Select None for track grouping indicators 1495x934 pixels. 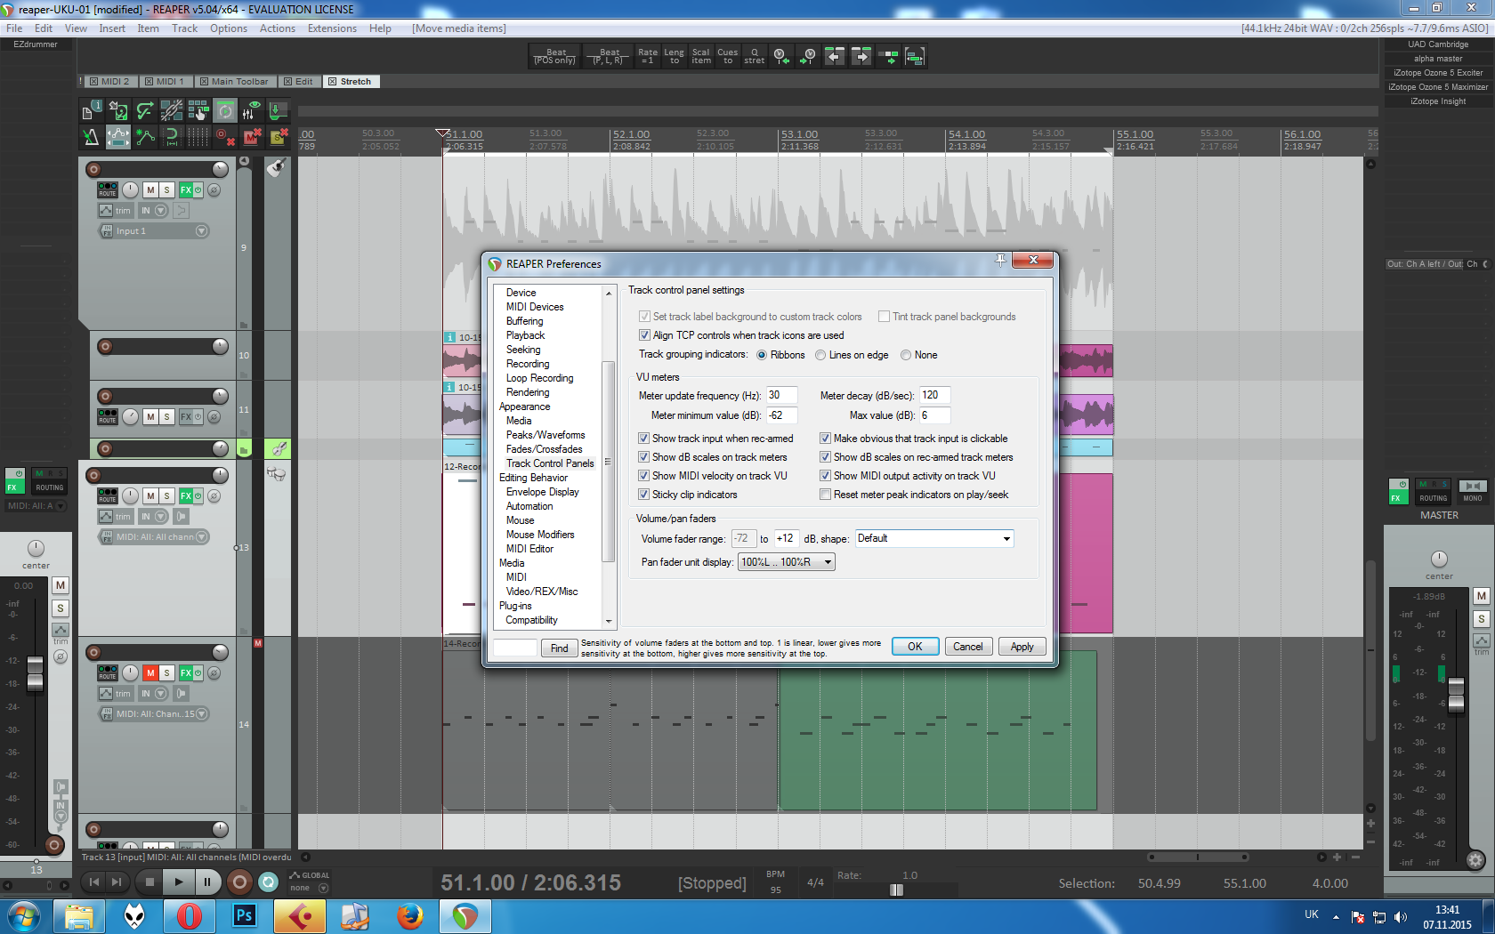(906, 356)
